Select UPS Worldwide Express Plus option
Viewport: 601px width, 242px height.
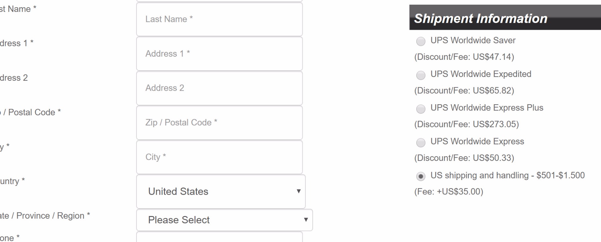(421, 109)
